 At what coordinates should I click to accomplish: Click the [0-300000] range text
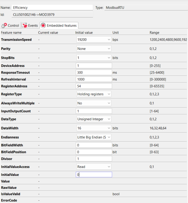[158, 79]
